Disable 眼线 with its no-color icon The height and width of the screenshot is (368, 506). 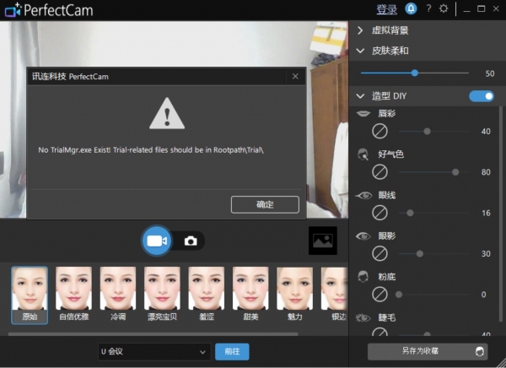point(379,213)
